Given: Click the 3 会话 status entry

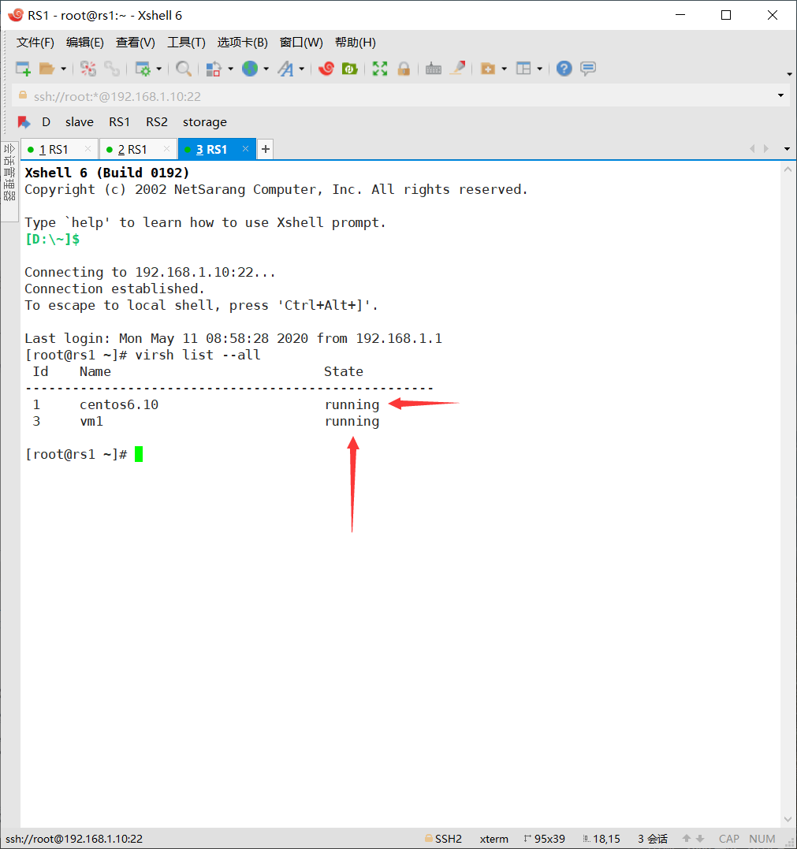Looking at the screenshot, I should pyautogui.click(x=653, y=839).
